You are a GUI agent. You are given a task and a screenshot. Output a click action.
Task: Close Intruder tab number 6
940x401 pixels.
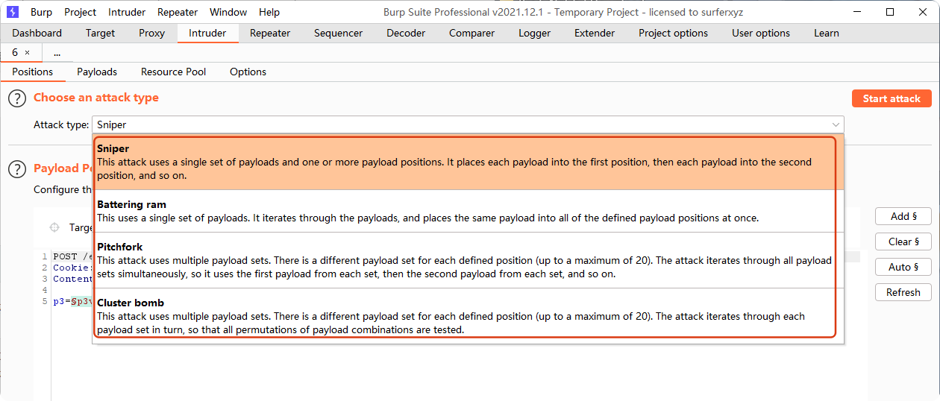pos(28,53)
